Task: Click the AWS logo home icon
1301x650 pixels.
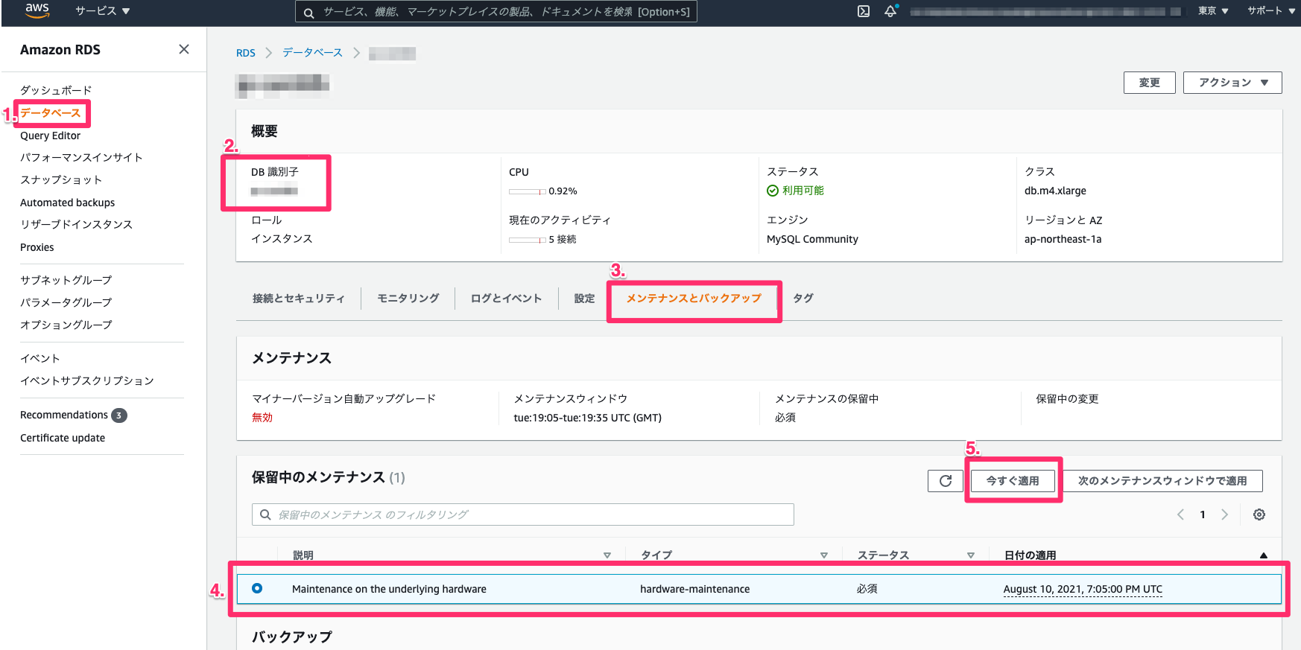Action: [x=37, y=10]
